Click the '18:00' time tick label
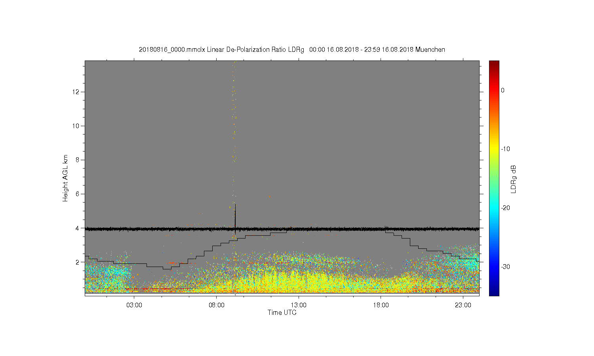 point(381,305)
